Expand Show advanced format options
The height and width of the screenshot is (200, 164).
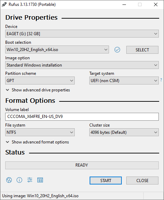(37, 142)
